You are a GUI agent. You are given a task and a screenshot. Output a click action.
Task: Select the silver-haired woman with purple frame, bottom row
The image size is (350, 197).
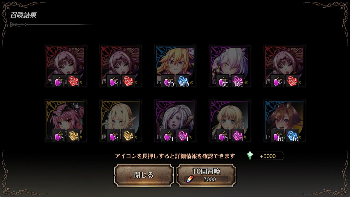175,121
